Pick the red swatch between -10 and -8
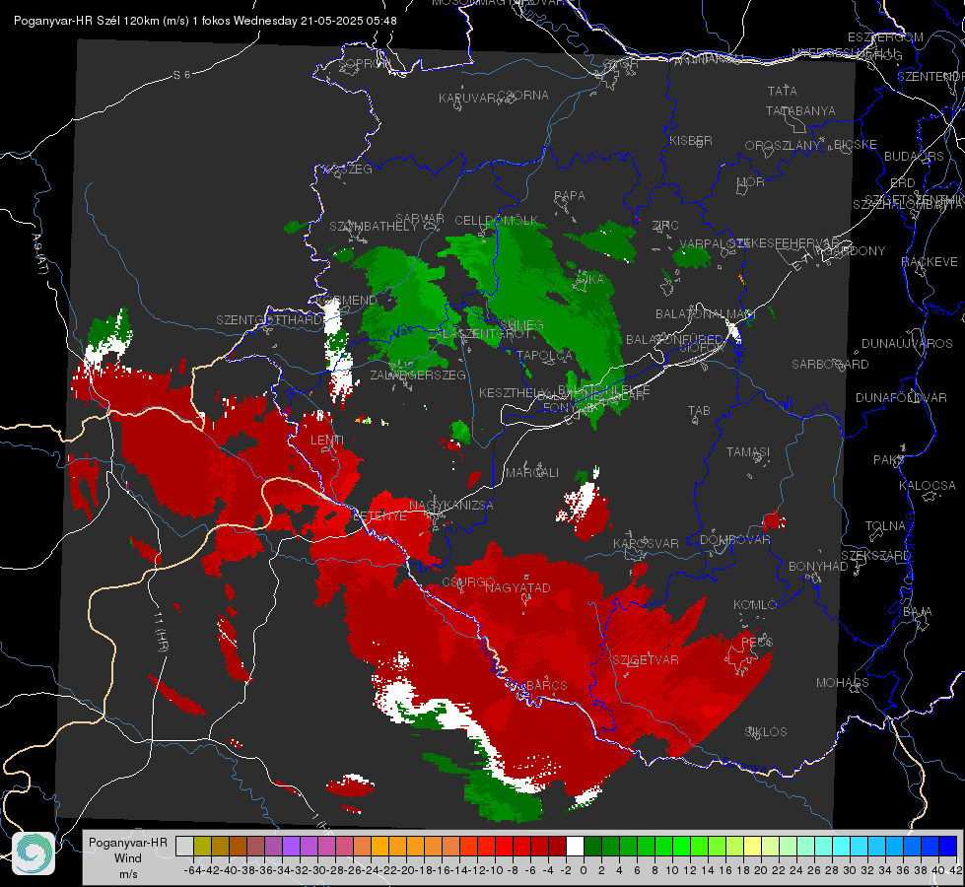The height and width of the screenshot is (887, 965). (x=504, y=847)
